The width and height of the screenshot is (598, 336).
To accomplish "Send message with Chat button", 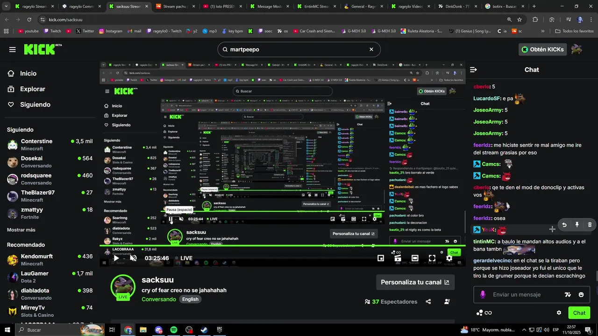I will (x=579, y=313).
